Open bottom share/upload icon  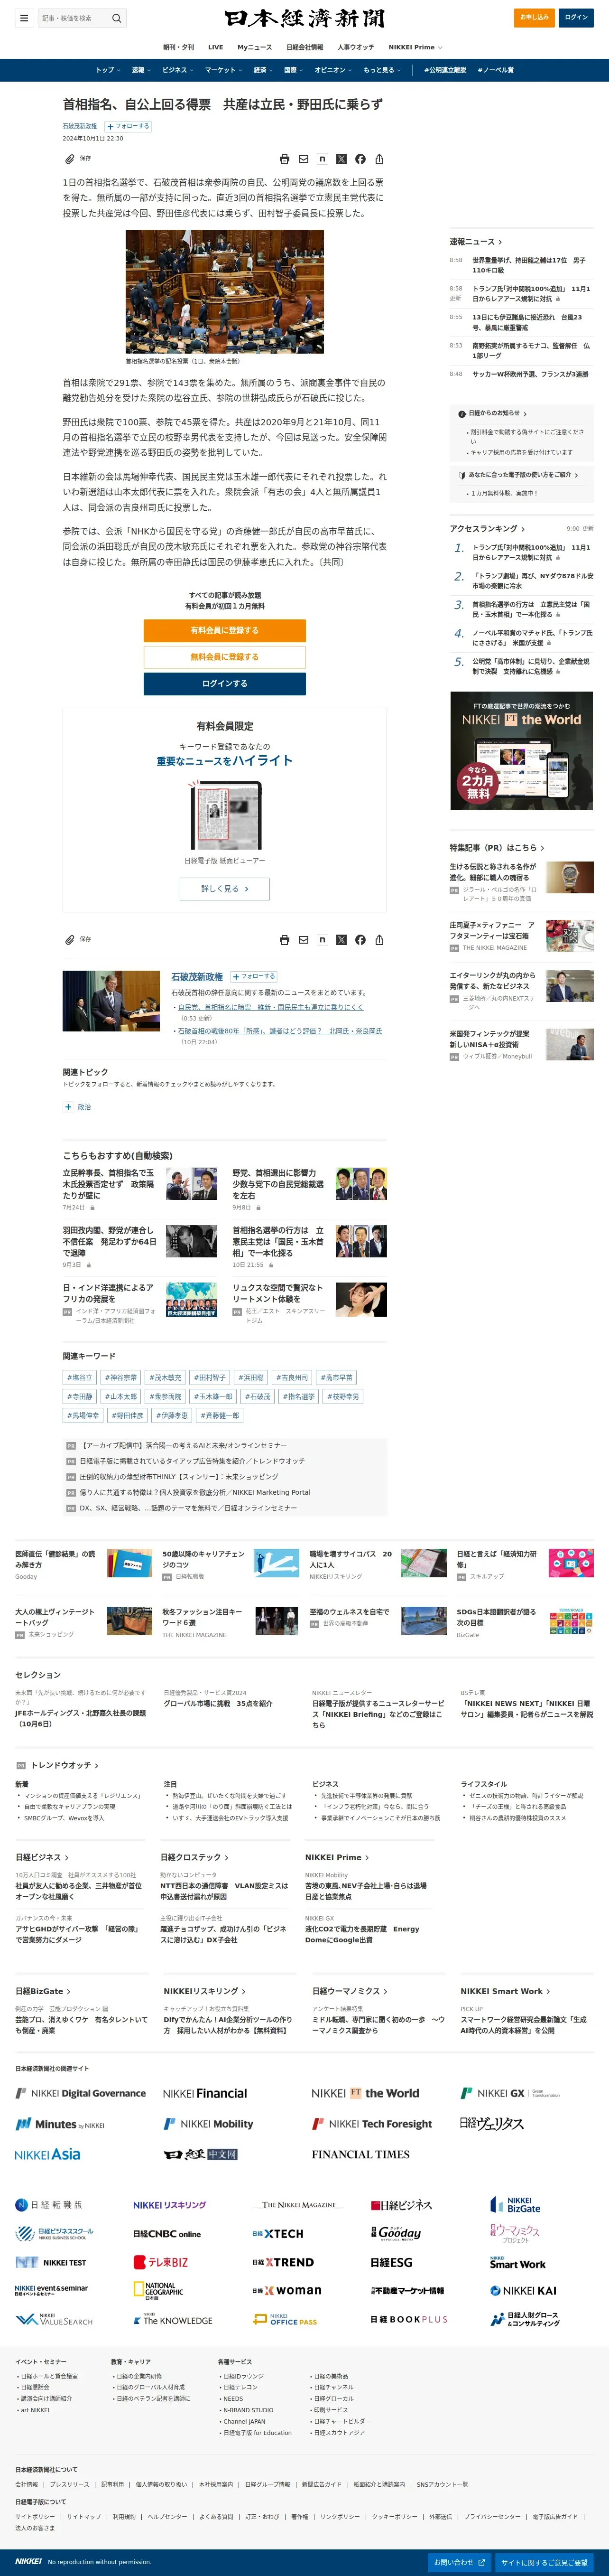(x=379, y=940)
